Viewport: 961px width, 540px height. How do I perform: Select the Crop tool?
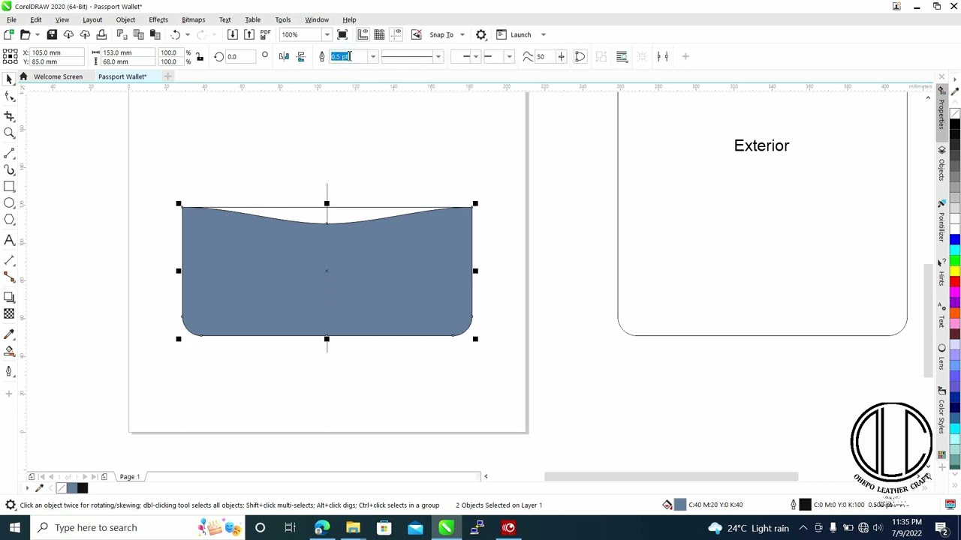(x=9, y=116)
